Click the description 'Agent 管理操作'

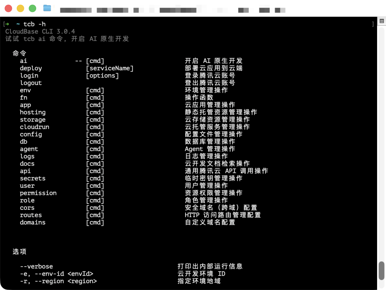[210, 149]
